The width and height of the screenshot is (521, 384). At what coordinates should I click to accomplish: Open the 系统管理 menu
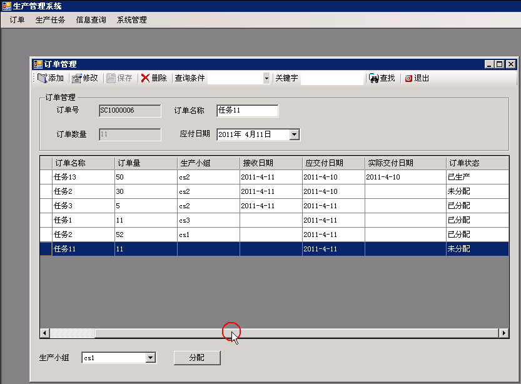click(x=131, y=20)
